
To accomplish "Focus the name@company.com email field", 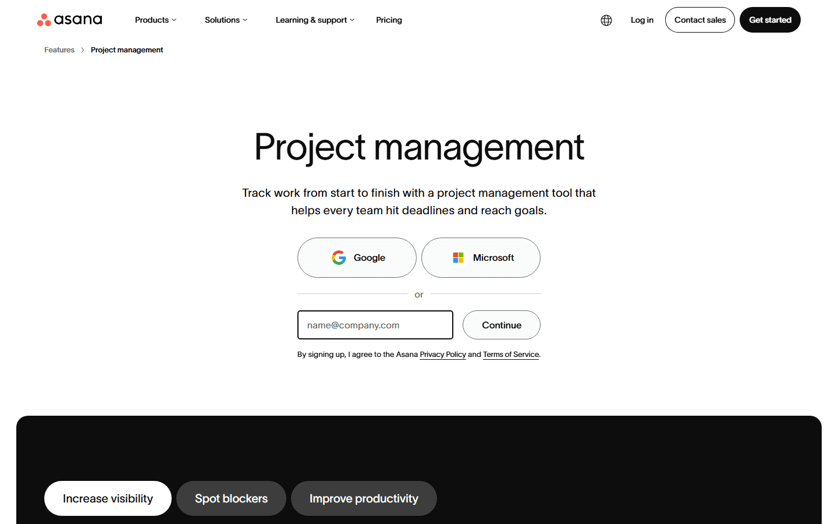I will tap(375, 325).
